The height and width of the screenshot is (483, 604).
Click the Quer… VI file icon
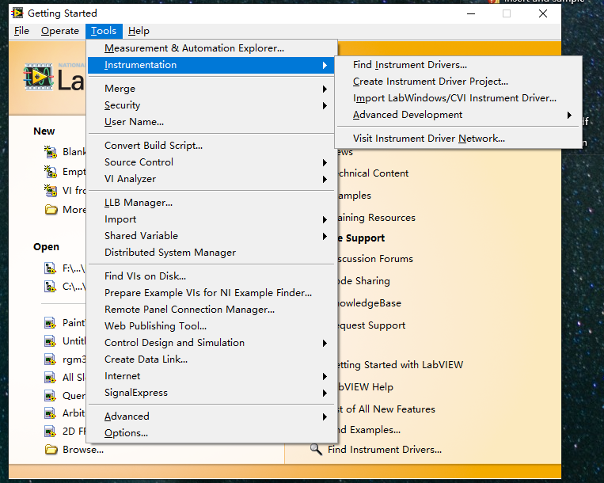tap(50, 396)
